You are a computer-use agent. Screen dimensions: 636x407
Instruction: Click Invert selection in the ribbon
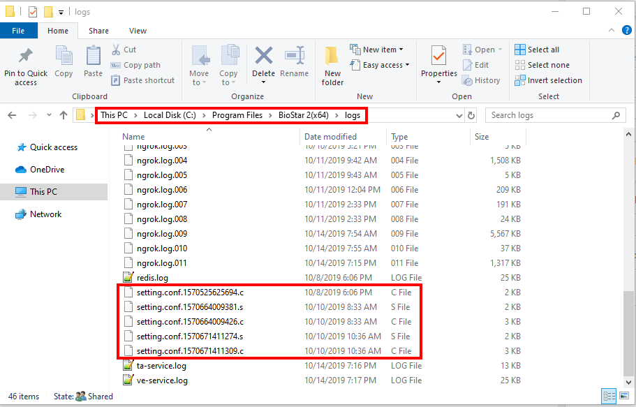pos(548,80)
